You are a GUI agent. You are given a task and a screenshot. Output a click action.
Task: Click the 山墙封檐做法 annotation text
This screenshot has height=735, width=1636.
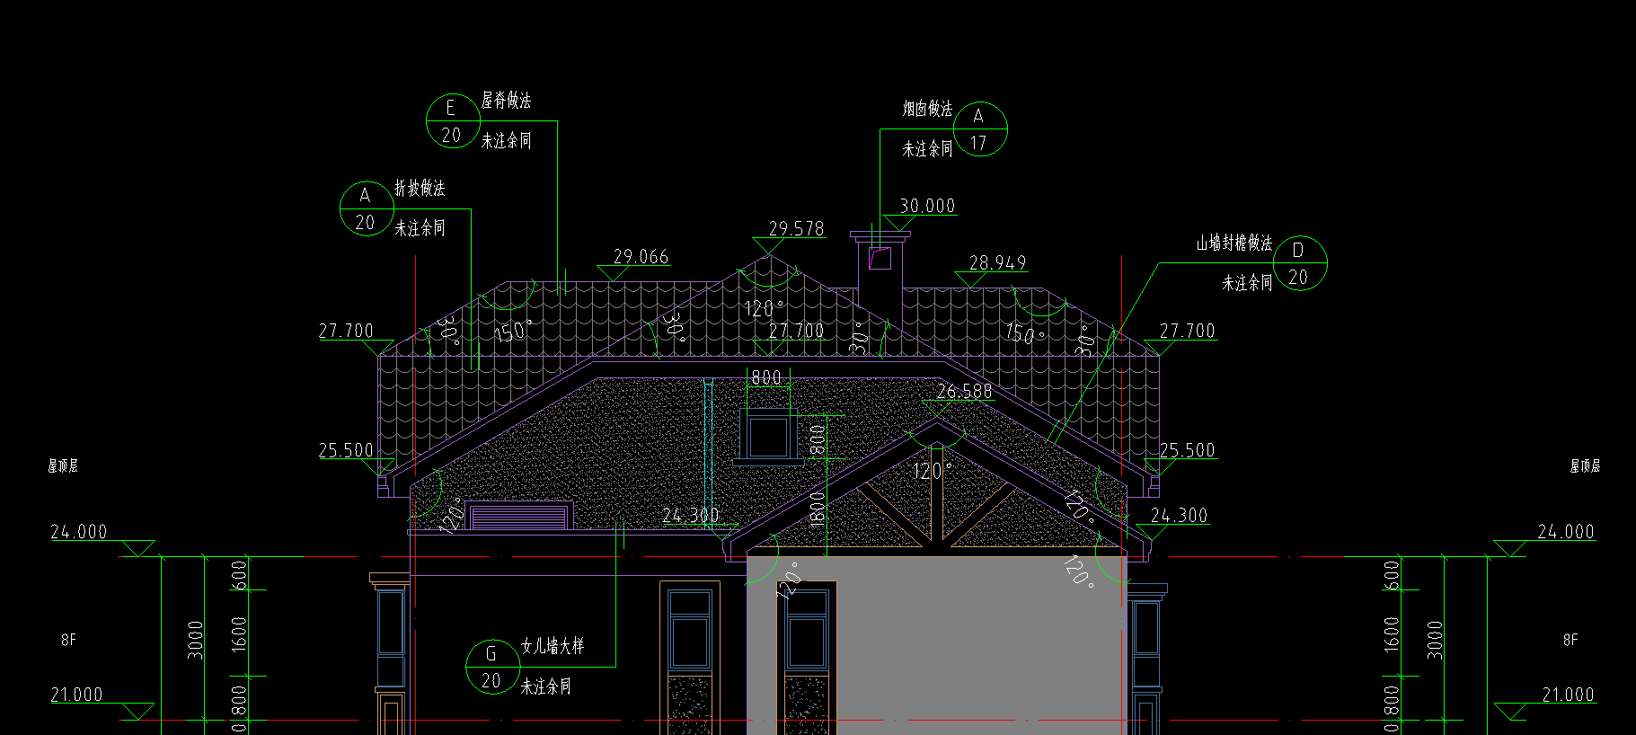coord(1234,243)
